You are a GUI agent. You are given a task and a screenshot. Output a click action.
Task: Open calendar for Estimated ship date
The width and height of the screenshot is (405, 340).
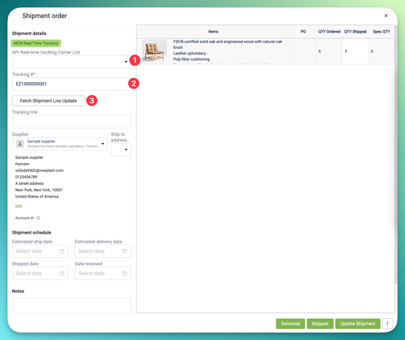[62, 251]
